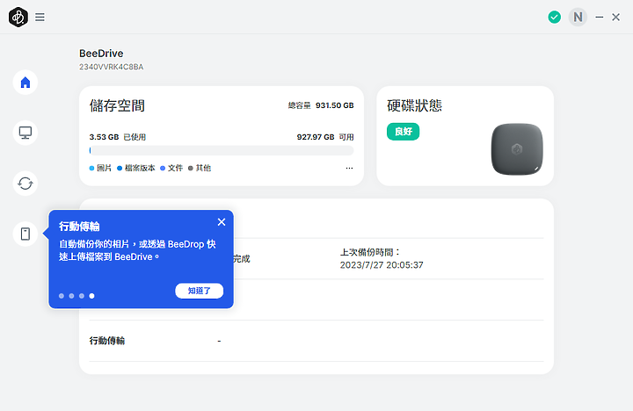The height and width of the screenshot is (411, 633).
Task: Click the 927.97 GB available value
Action: coord(316,137)
